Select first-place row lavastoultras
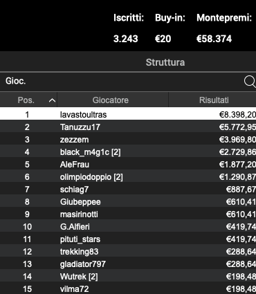This screenshot has height=294, width=256. click(128, 114)
